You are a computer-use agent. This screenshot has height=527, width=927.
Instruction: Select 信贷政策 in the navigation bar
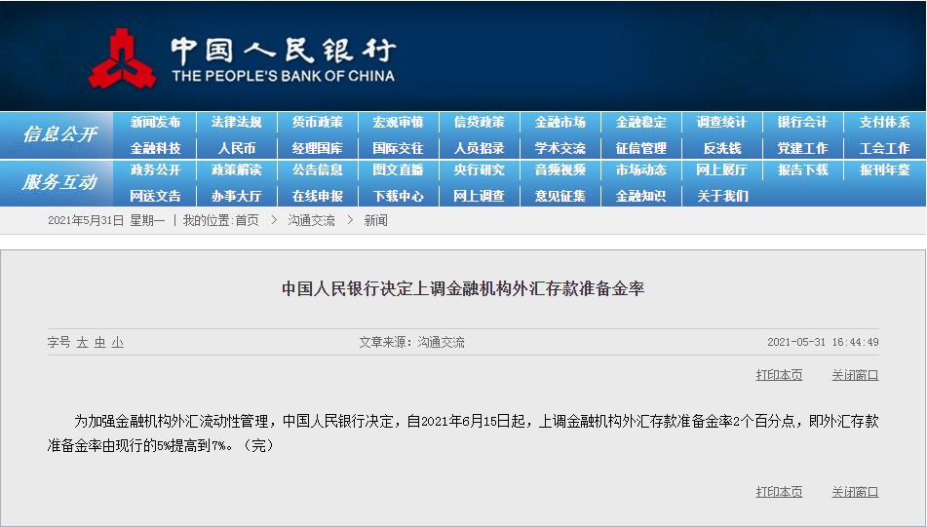click(x=480, y=123)
